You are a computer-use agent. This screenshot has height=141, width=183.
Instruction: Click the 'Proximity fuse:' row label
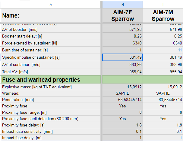pyautogui.click(x=15, y=106)
